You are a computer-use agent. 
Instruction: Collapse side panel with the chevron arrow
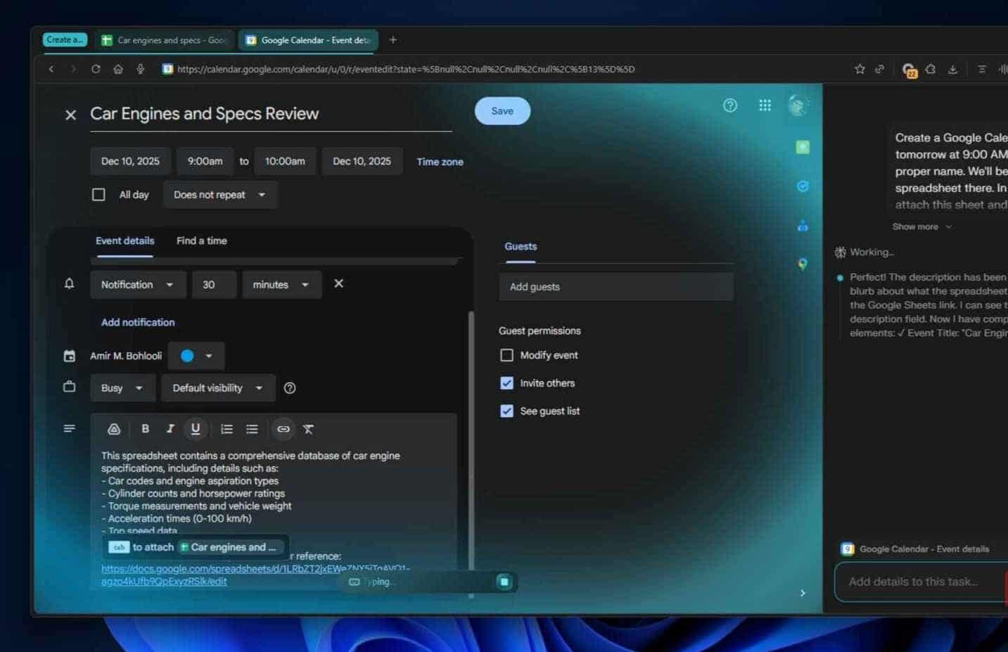803,593
